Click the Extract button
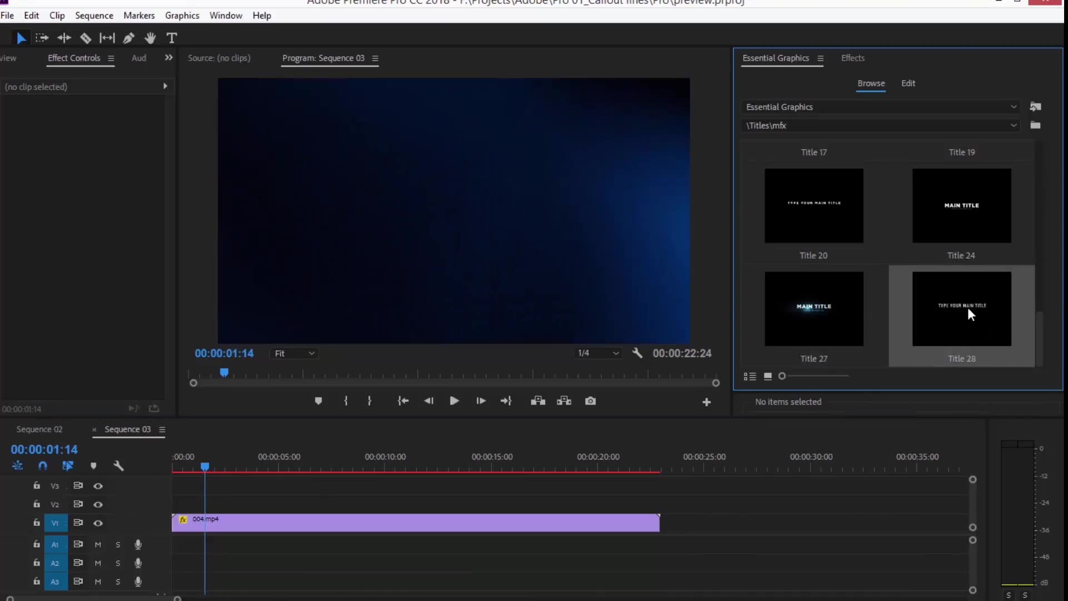The width and height of the screenshot is (1068, 601). point(564,401)
